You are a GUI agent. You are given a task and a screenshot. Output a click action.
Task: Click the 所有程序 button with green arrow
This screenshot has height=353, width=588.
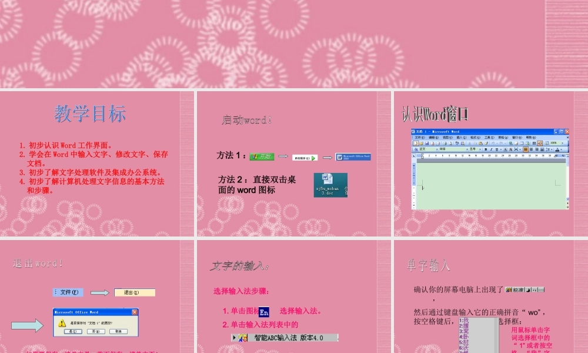click(305, 158)
